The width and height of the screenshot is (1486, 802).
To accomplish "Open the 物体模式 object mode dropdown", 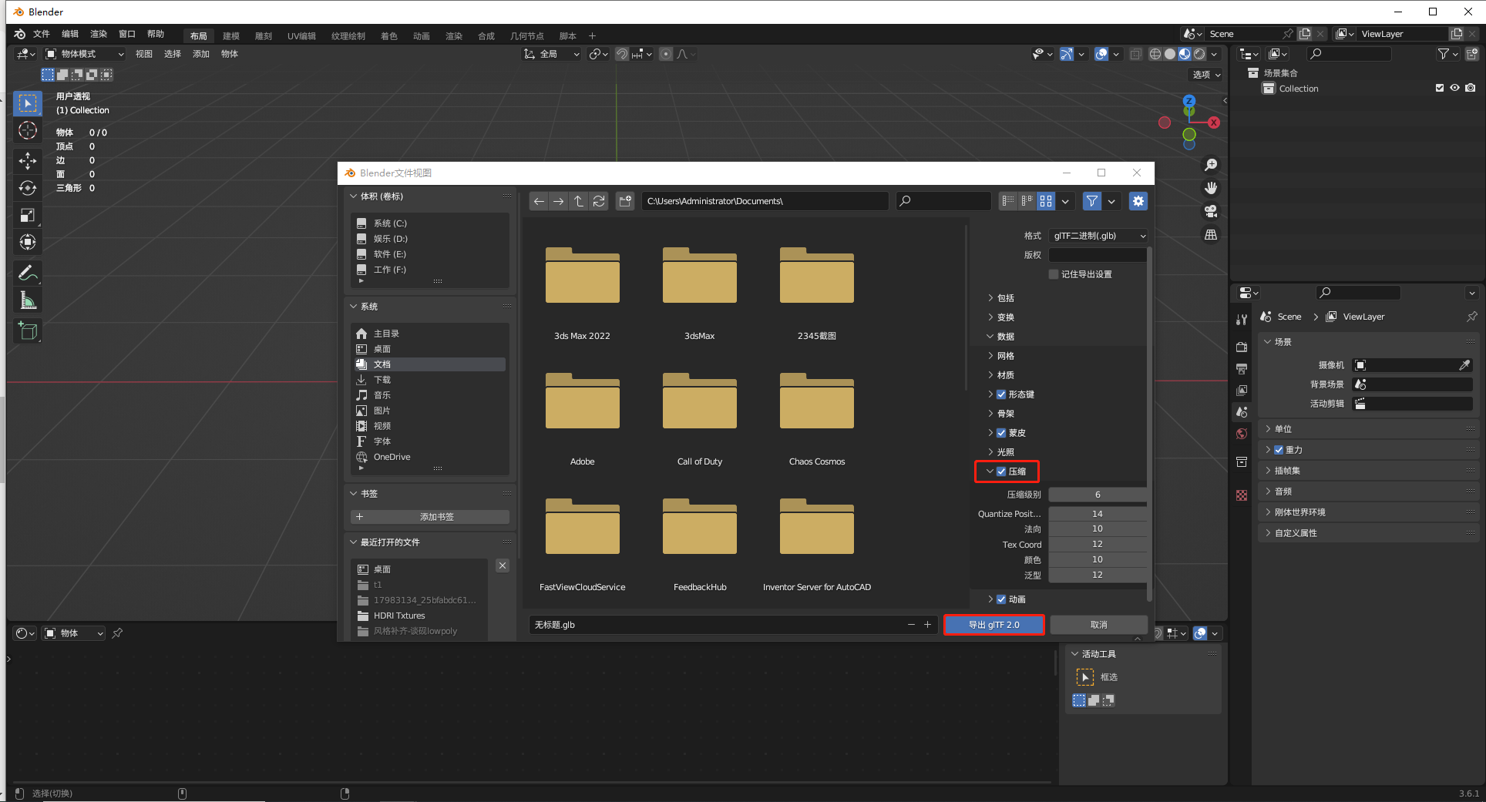I will tap(84, 54).
